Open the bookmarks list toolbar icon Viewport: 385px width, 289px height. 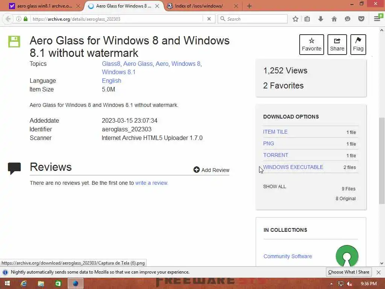pos(307,19)
